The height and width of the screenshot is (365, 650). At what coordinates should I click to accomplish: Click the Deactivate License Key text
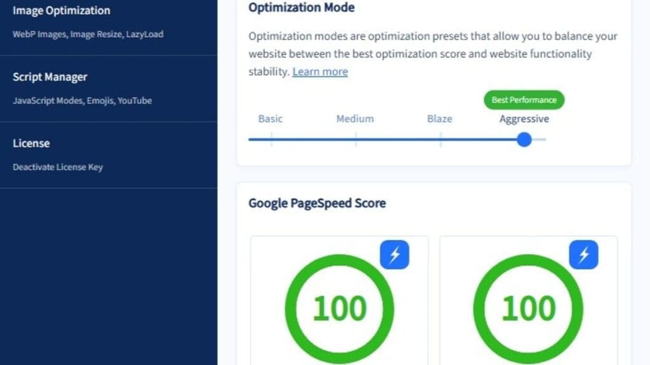click(58, 167)
